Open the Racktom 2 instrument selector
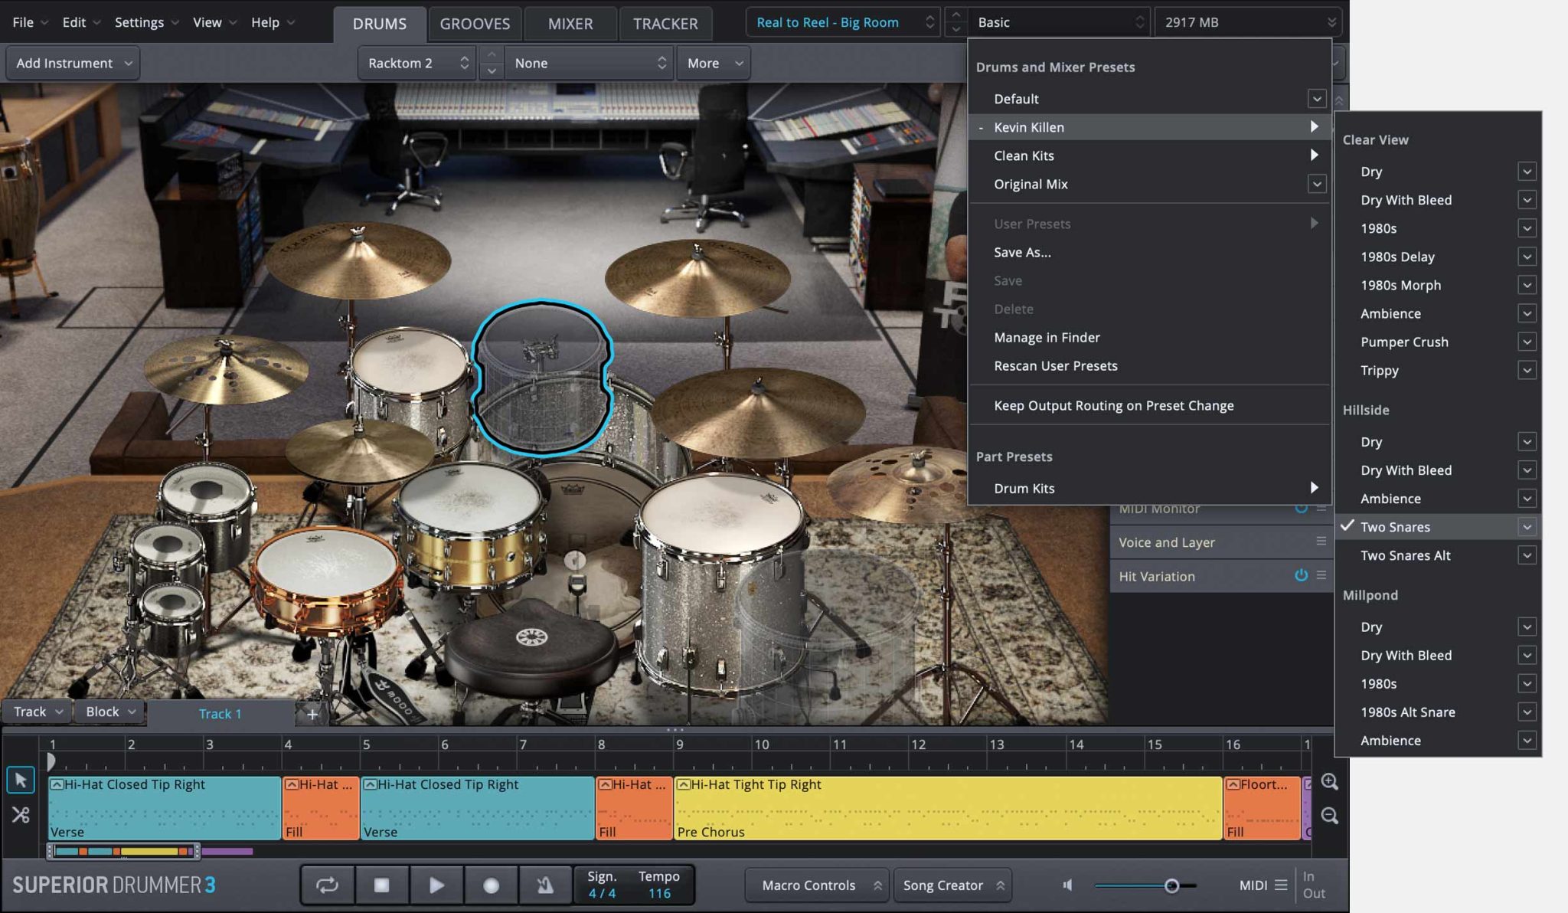 416,63
